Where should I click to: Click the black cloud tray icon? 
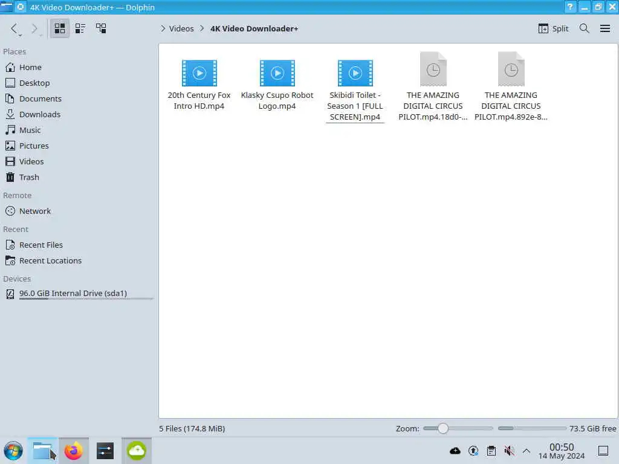coord(455,451)
